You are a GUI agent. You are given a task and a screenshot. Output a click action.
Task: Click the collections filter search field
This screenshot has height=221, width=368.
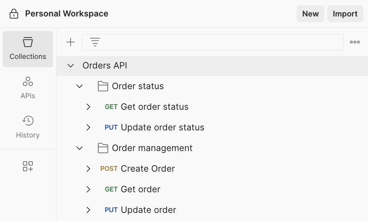click(221, 42)
